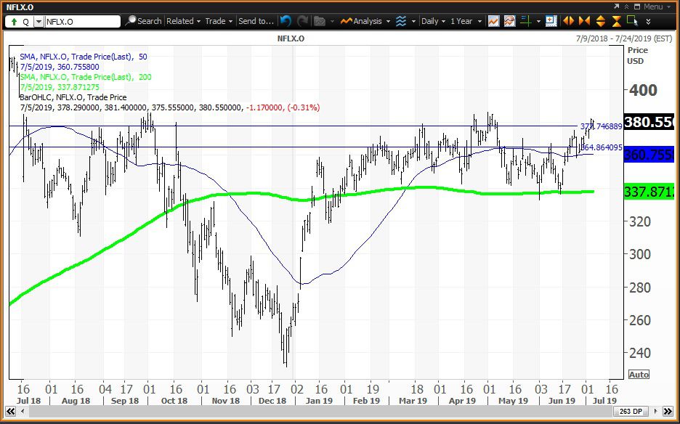Click the Price USD axis header

[x=638, y=55]
